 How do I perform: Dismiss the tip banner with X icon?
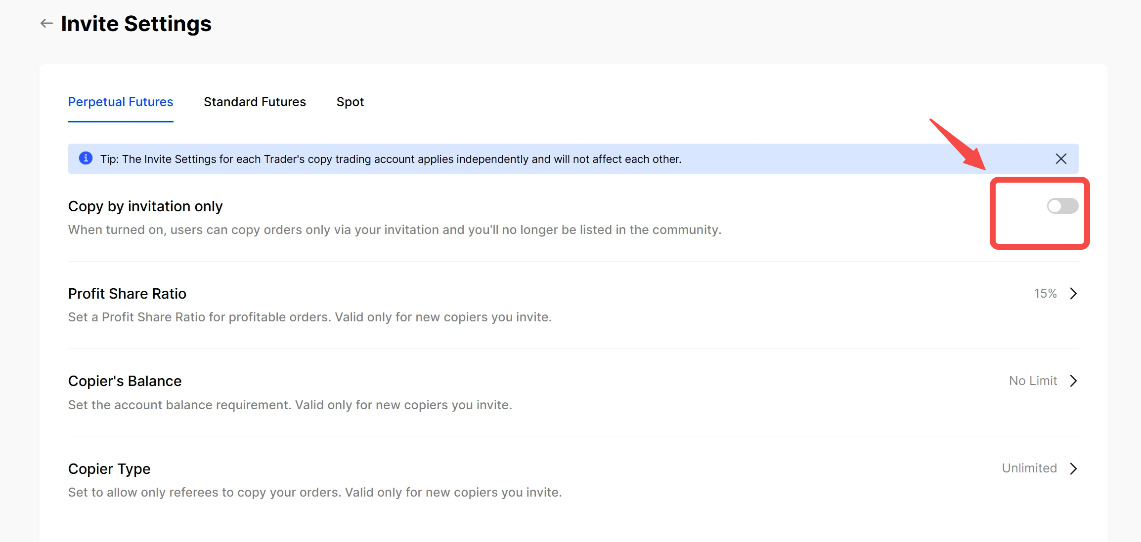coord(1061,158)
